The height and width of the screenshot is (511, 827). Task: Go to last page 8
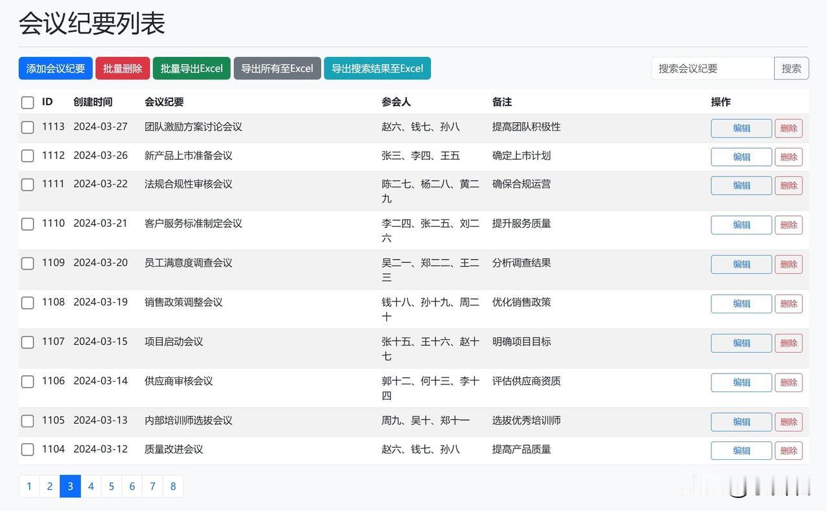[173, 486]
